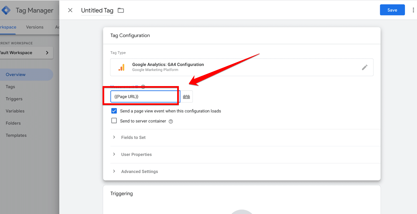
Task: Uncheck Send a page view event checkbox
Action: coord(114,111)
